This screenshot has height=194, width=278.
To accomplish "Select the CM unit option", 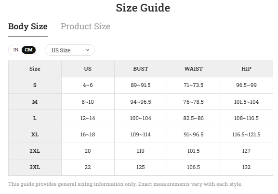I will point(29,50).
